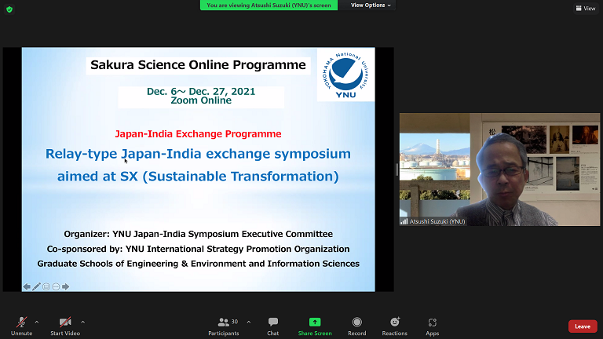Click the red Leave button
Viewport: 603px width, 339px height.
point(583,326)
